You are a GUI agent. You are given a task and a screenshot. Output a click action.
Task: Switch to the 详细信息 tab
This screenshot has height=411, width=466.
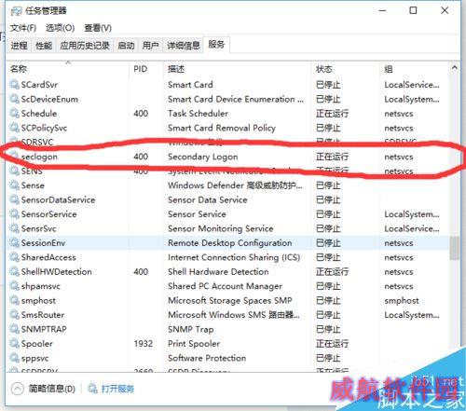184,46
